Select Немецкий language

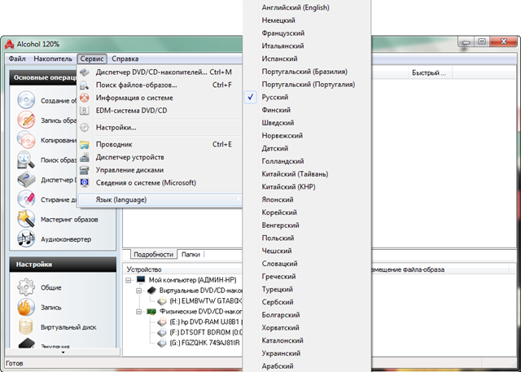(x=307, y=20)
